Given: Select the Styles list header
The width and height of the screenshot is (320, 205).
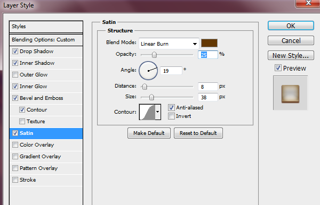Looking at the screenshot, I should pyautogui.click(x=46, y=27).
